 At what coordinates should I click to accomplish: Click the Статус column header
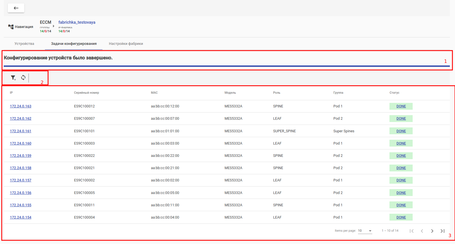coord(394,93)
